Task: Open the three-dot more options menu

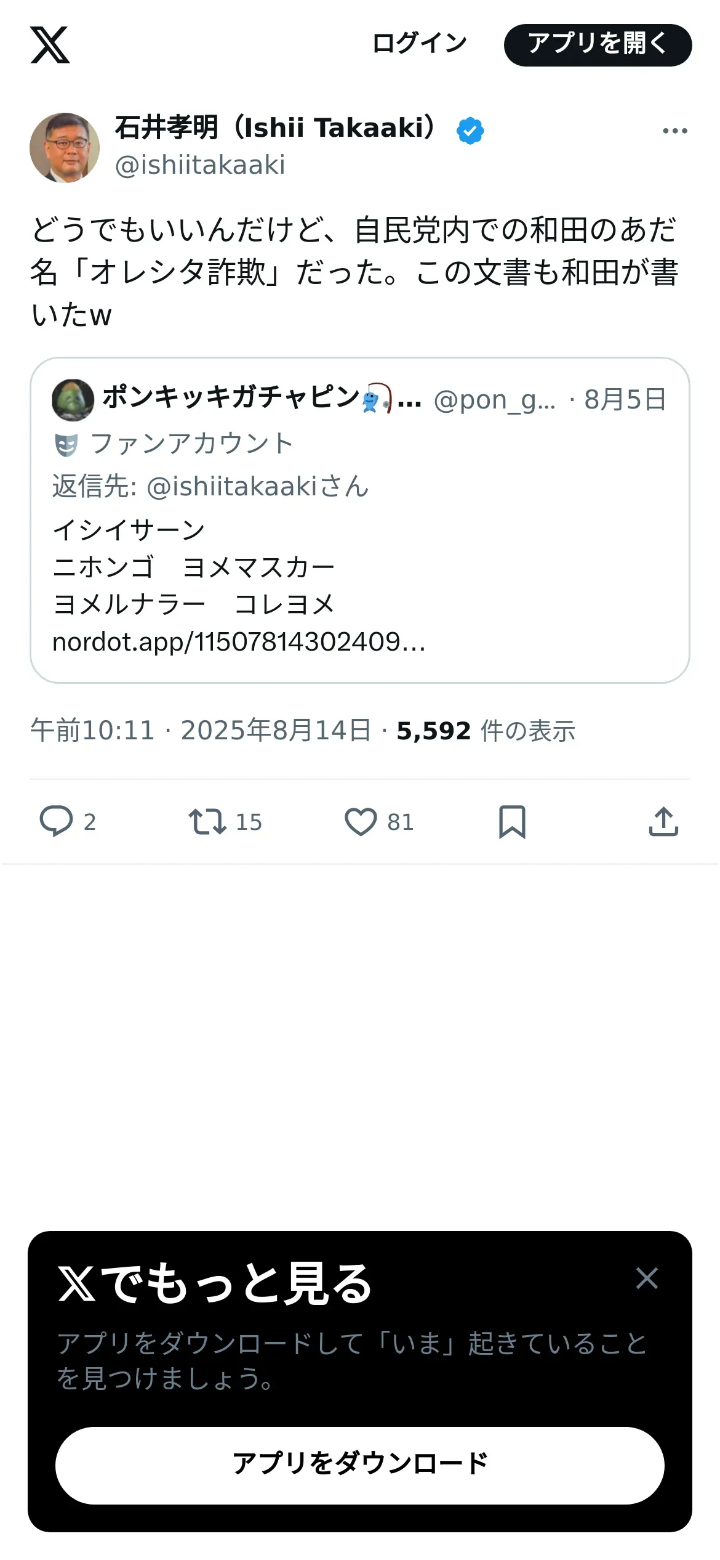Action: click(675, 131)
